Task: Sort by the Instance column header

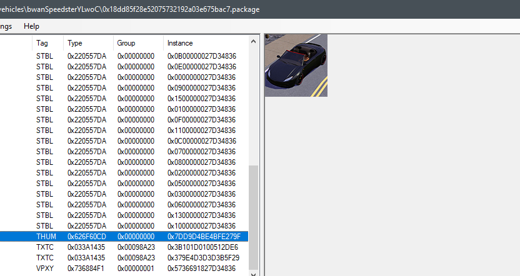Action: click(206, 43)
